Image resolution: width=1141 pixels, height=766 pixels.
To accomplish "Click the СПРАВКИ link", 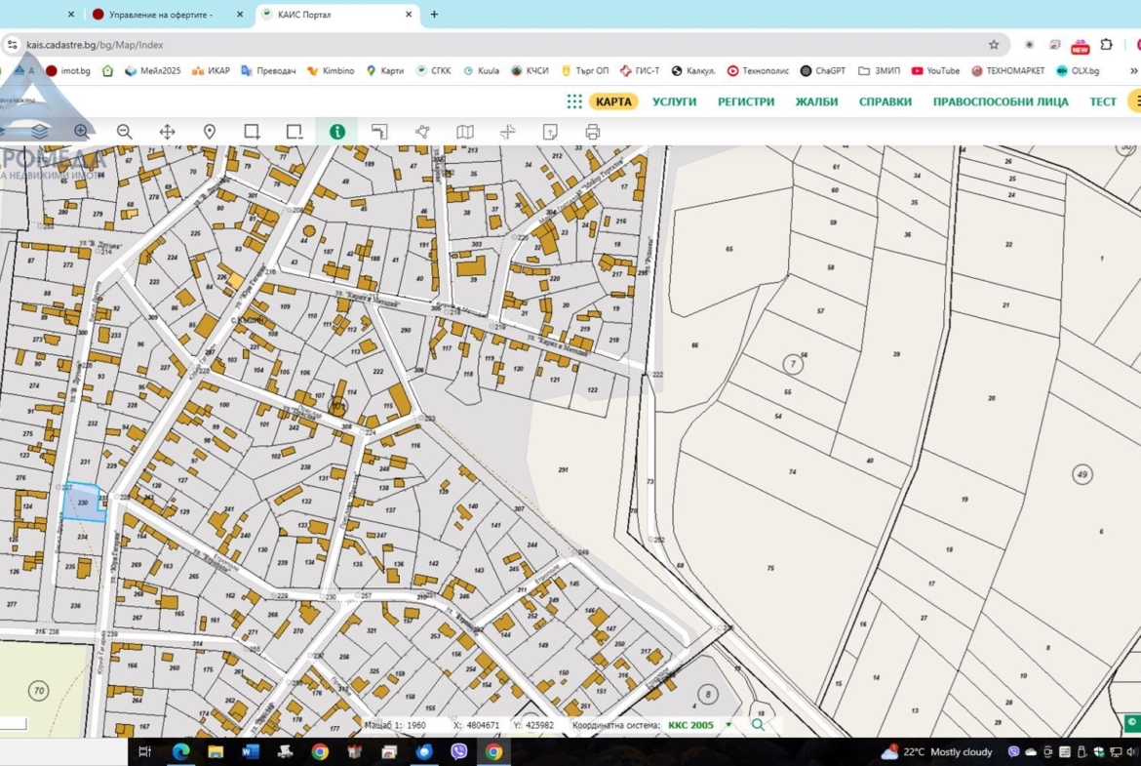I will [885, 101].
